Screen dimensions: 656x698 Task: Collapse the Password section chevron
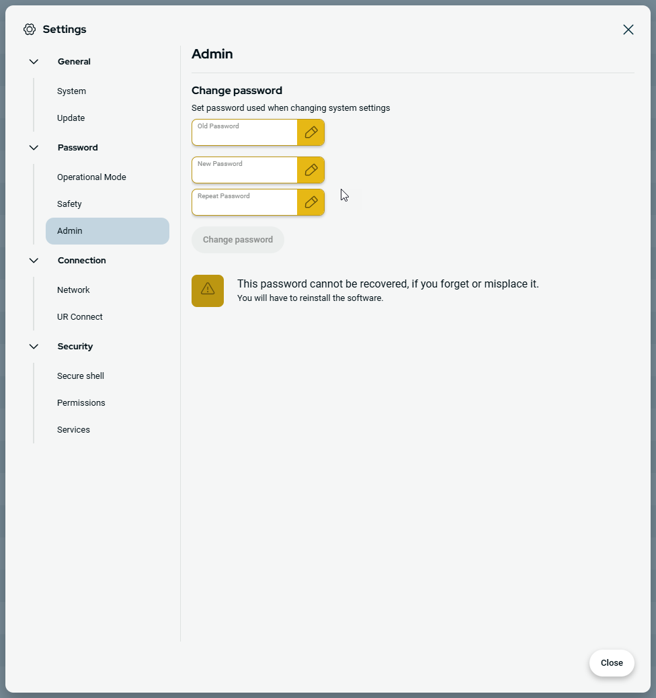coord(34,148)
